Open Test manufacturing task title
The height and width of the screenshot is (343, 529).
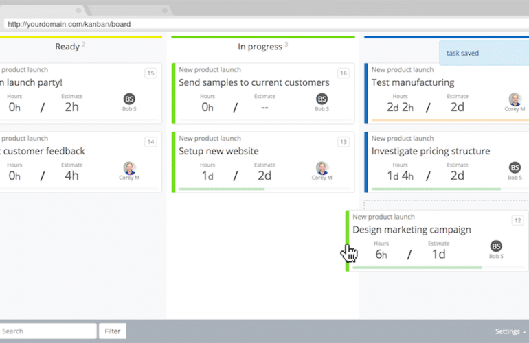413,82
